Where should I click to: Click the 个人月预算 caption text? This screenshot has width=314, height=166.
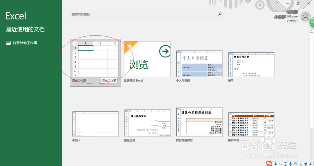[183, 81]
